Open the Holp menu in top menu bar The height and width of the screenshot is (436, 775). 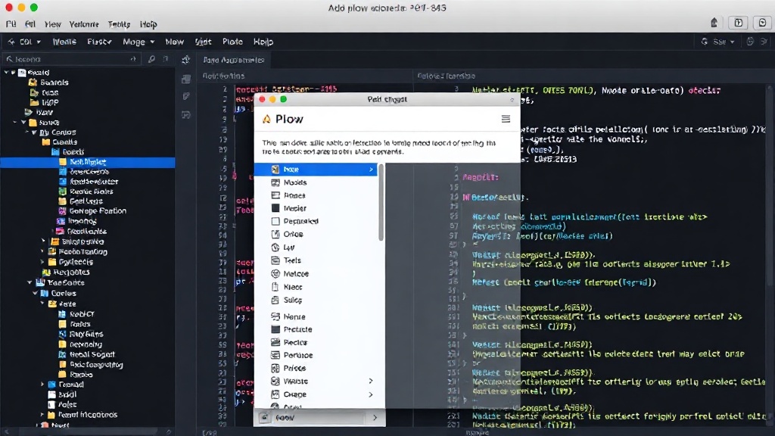coord(148,24)
